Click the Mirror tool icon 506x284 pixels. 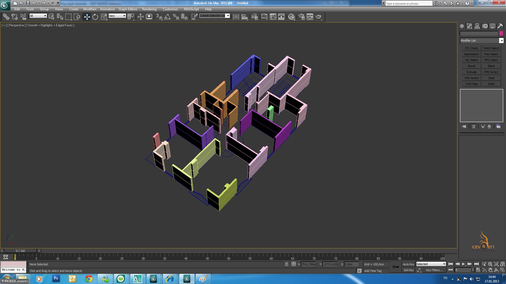[x=236, y=17]
